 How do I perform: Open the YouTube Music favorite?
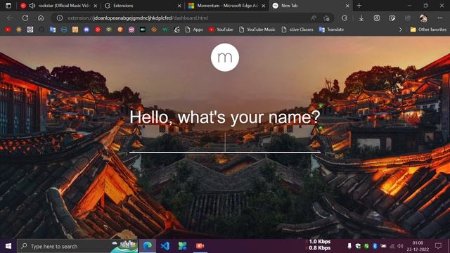(x=257, y=30)
